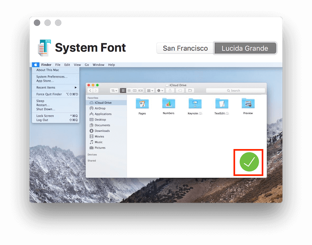Click the green checkmark apply button

point(249,162)
